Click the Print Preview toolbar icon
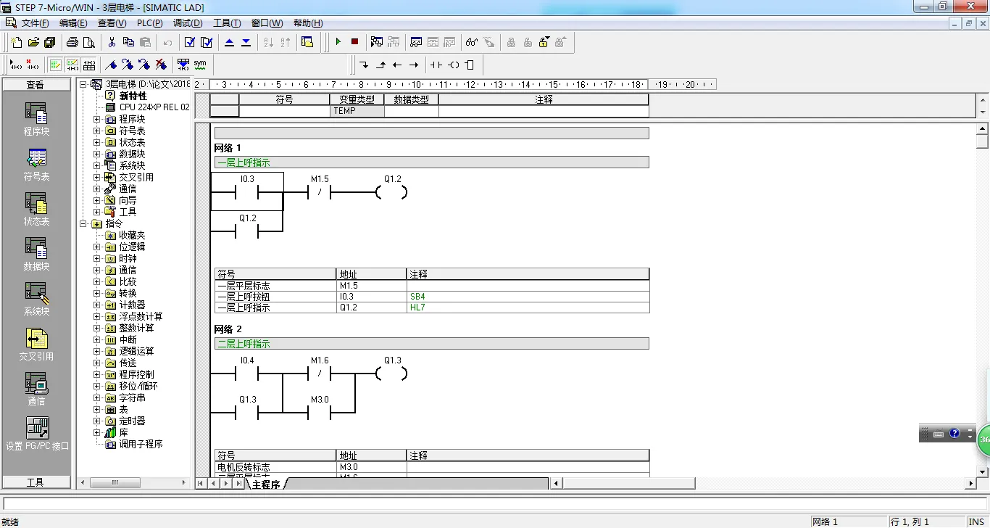This screenshot has width=990, height=528. (x=89, y=42)
